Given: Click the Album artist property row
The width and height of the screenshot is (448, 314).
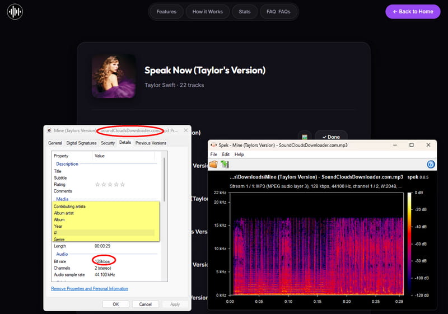Looking at the screenshot, I should click(104, 213).
